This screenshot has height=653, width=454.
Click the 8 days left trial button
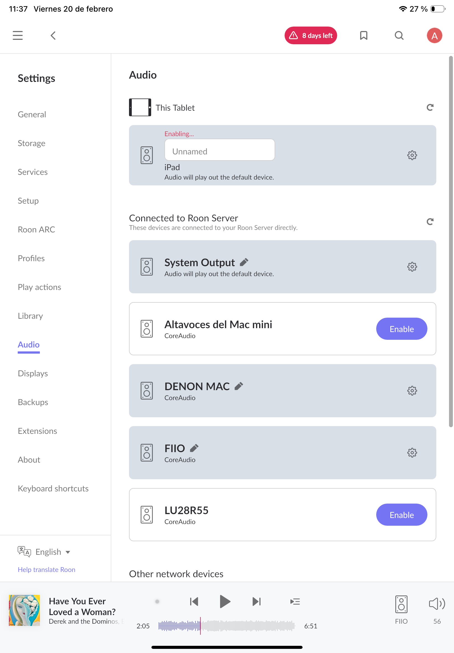click(x=311, y=35)
